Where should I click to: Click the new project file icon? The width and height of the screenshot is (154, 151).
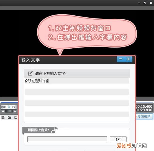tap(3, 117)
